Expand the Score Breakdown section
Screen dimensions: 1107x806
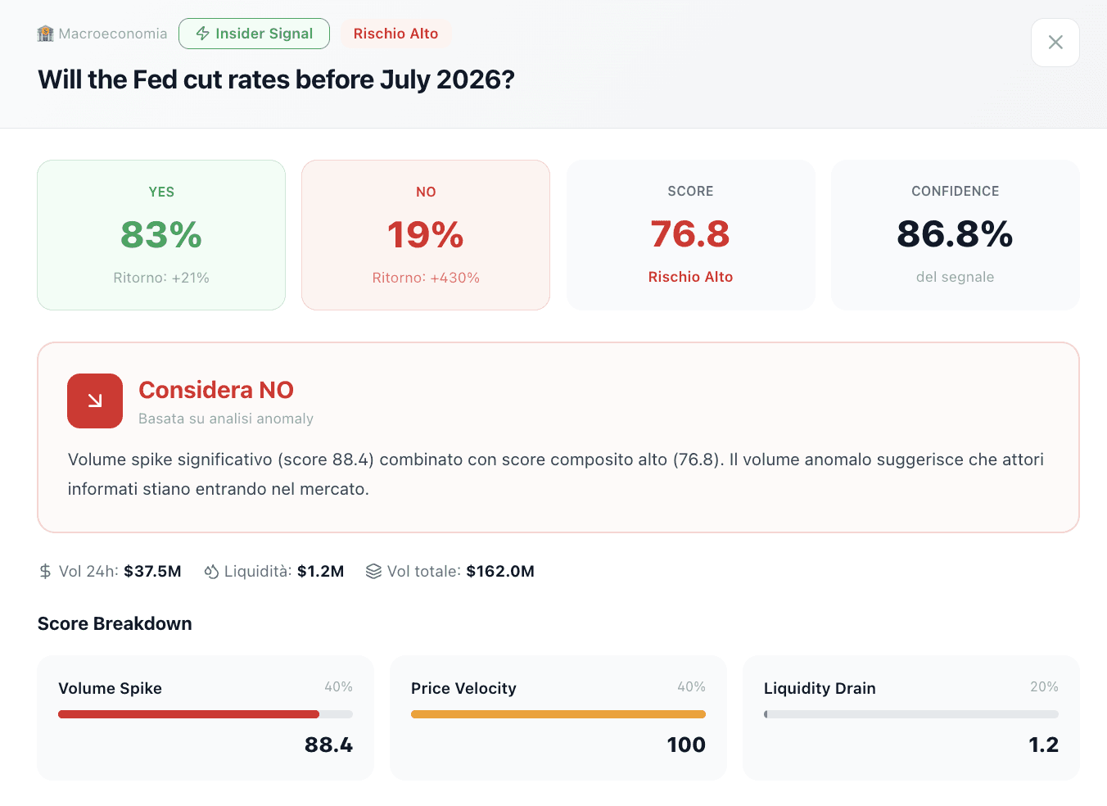click(114, 623)
